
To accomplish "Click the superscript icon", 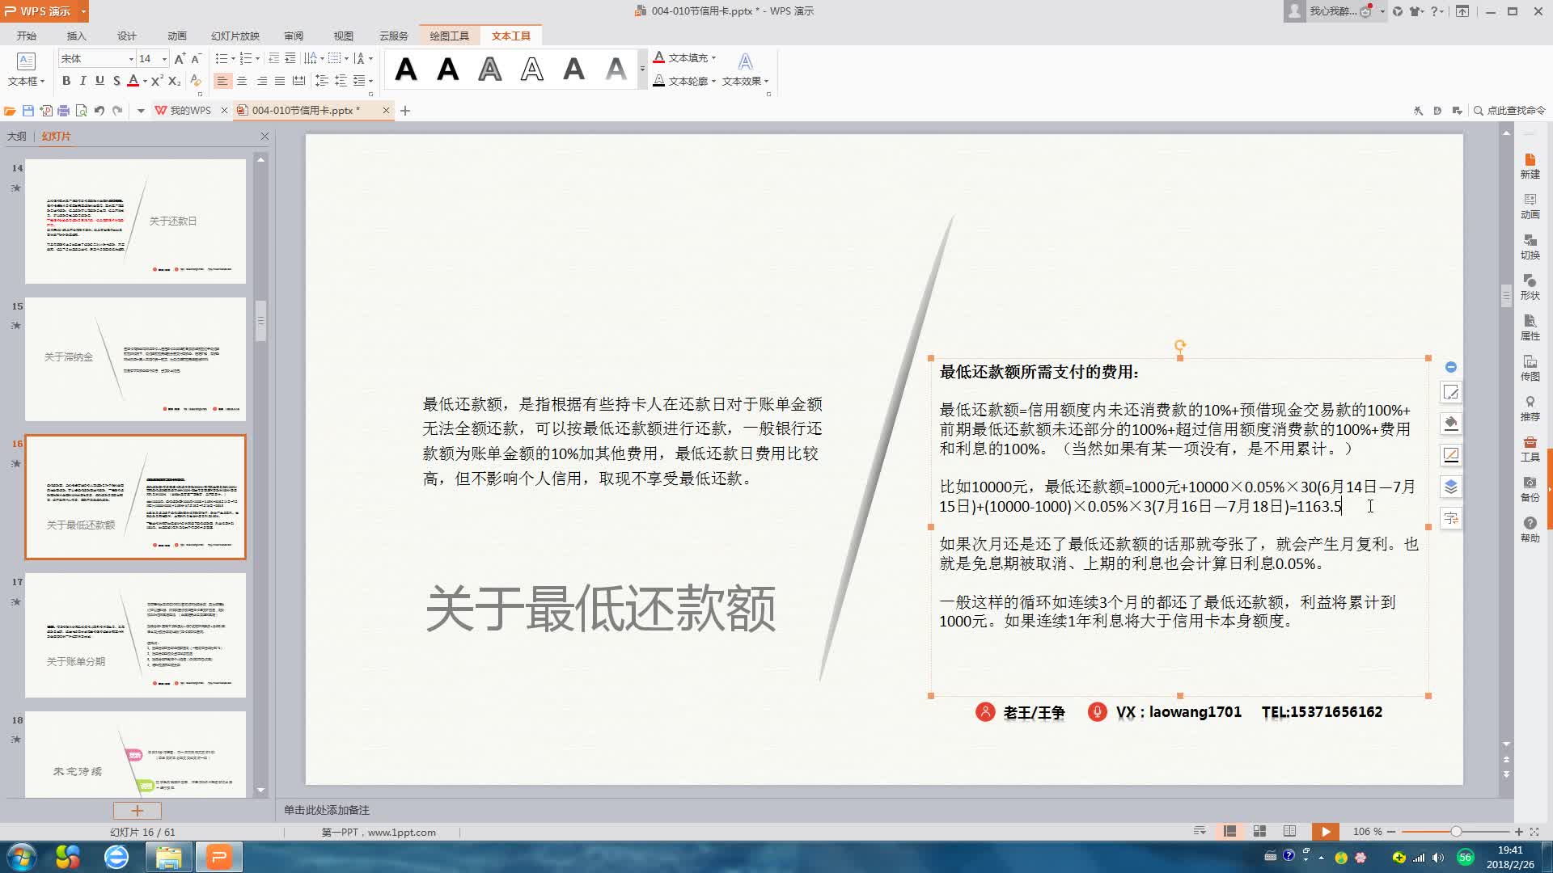I will (157, 81).
